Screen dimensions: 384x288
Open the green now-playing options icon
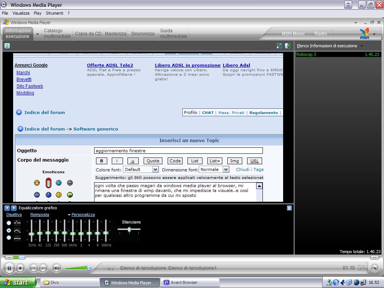(7, 46)
